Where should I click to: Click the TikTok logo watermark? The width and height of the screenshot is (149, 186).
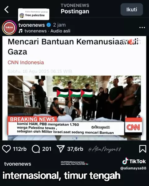coord(134,161)
